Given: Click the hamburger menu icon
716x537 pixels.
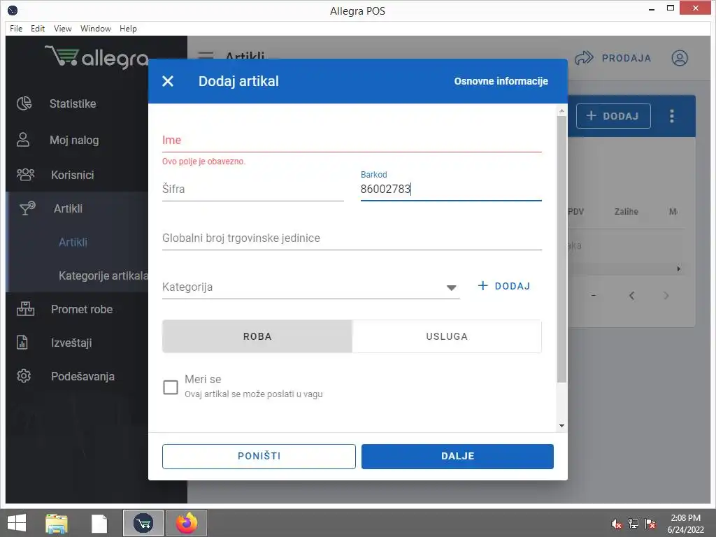Looking at the screenshot, I should pos(206,56).
